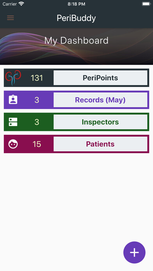Open the hamburger menu

click(11, 18)
